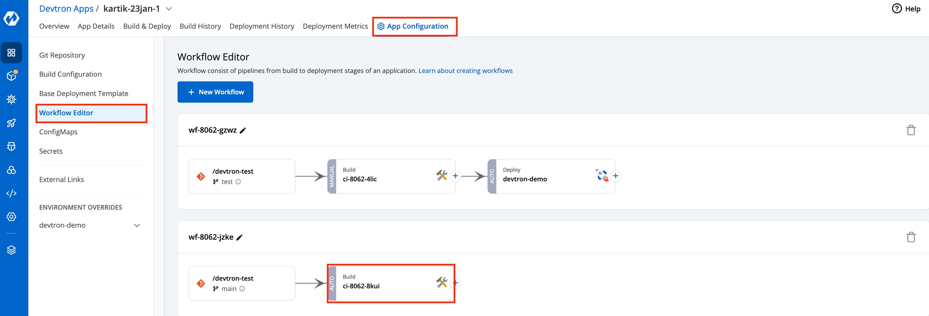Delete workflow wf-8062-gzwz trash icon
Screen dimensions: 929x316
tap(911, 130)
